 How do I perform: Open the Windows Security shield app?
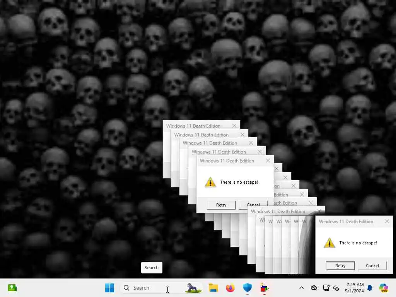(247, 288)
